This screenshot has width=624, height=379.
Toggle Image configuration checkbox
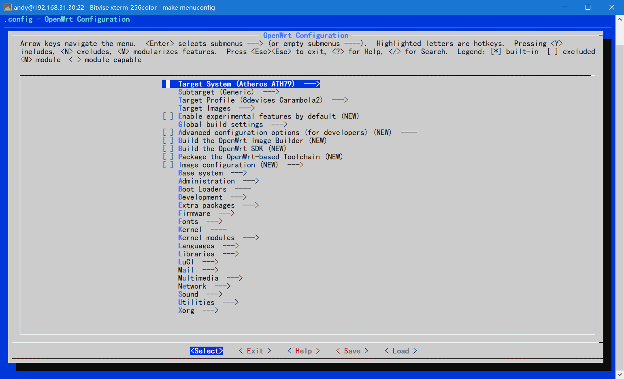pos(168,165)
